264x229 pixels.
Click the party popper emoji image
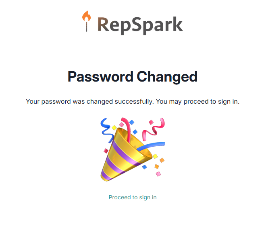[x=133, y=149]
